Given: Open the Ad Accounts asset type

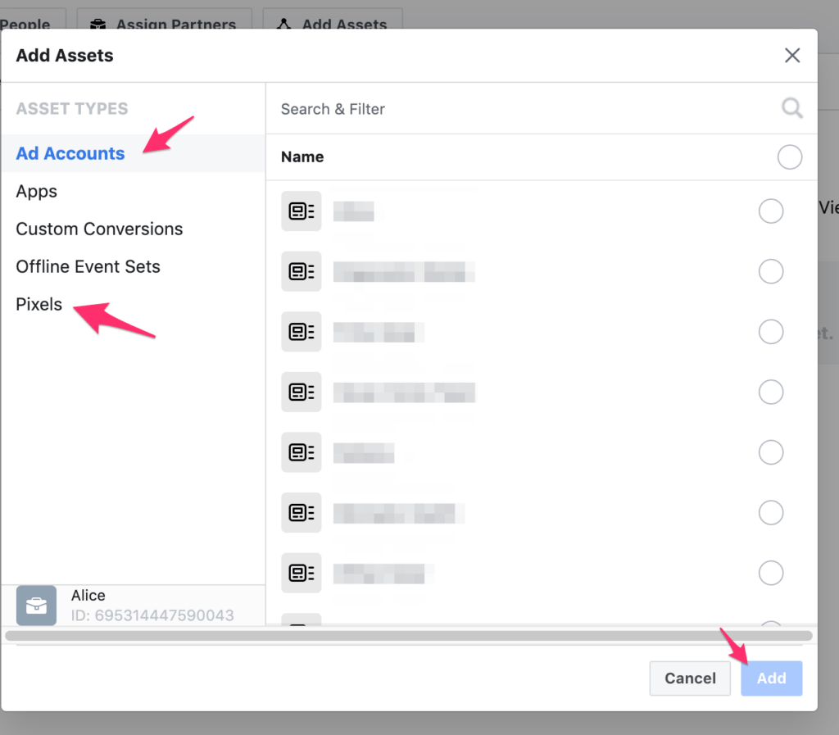Looking at the screenshot, I should click(70, 153).
